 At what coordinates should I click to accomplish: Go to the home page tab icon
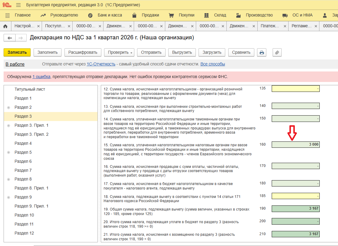tap(5, 26)
